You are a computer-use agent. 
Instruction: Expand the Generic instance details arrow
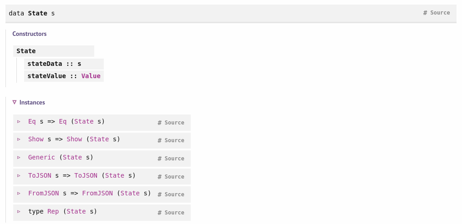(19, 158)
